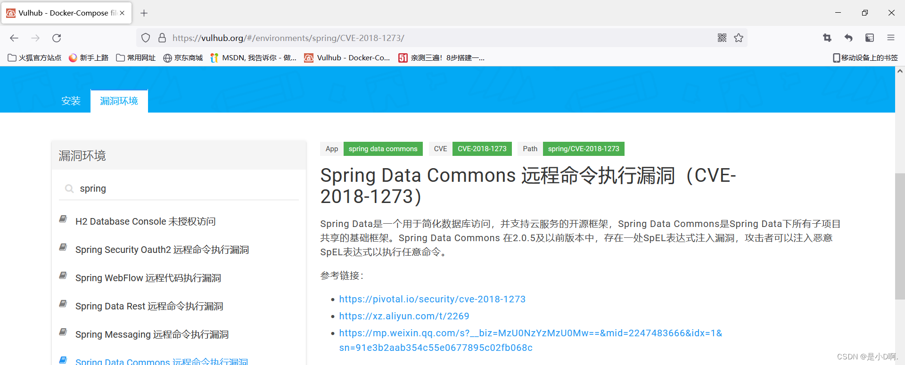Screen dimensions: 905x365
Task: Close the Vulhub browser tab
Action: [122, 13]
